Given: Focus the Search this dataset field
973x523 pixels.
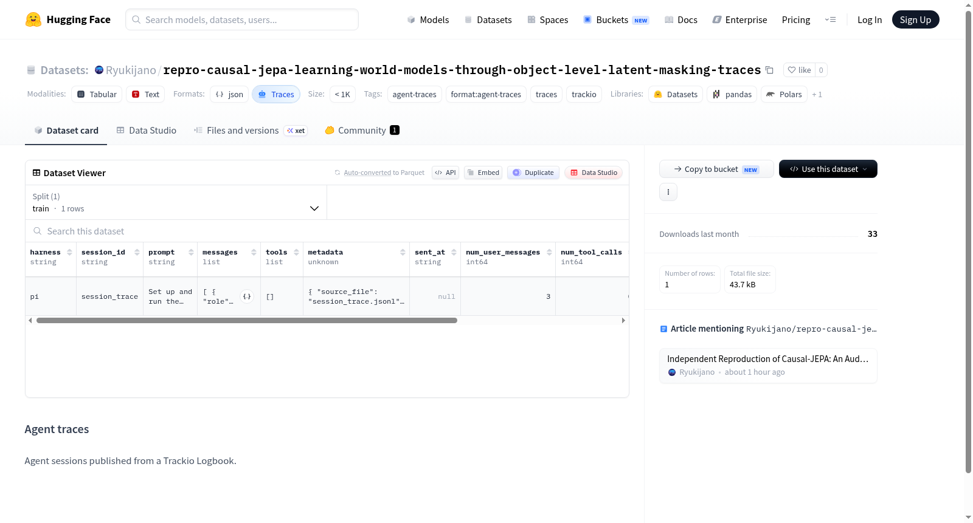Looking at the screenshot, I should coord(327,231).
